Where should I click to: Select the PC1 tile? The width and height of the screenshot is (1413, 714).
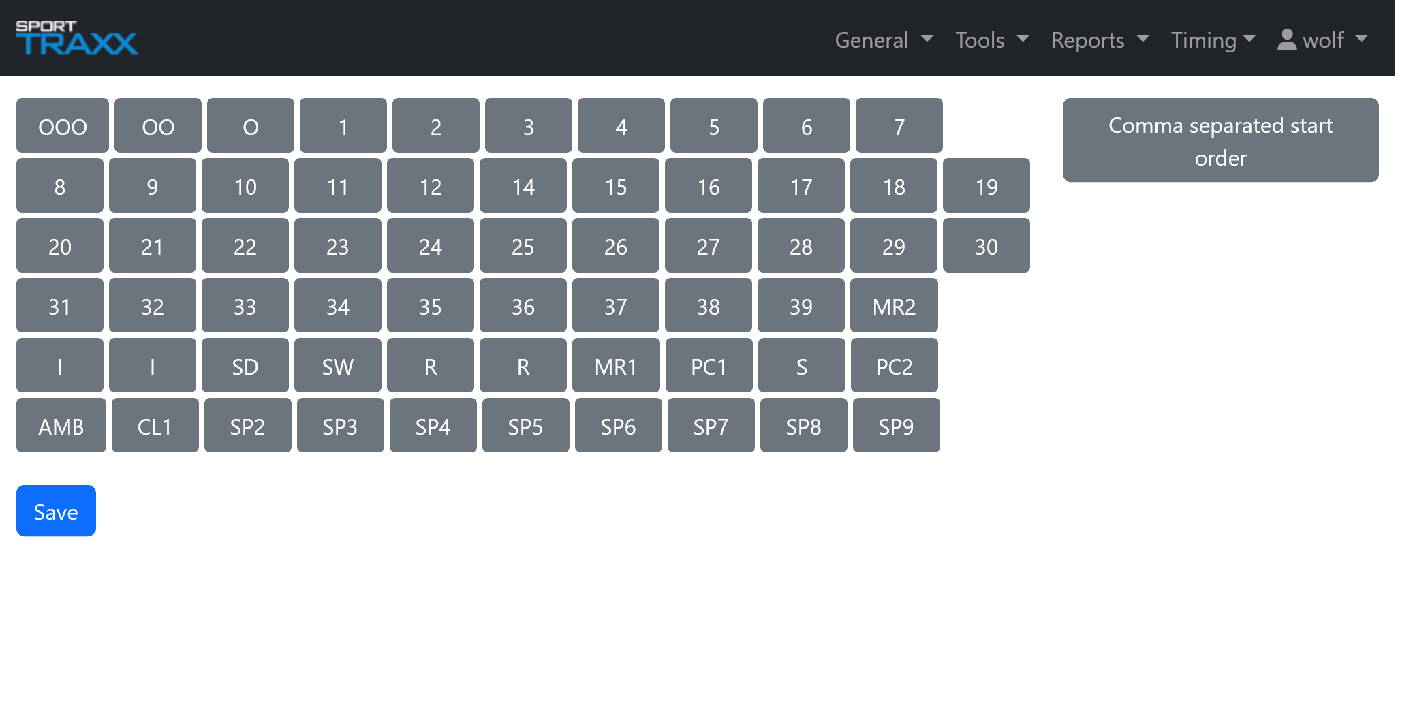pyautogui.click(x=709, y=366)
